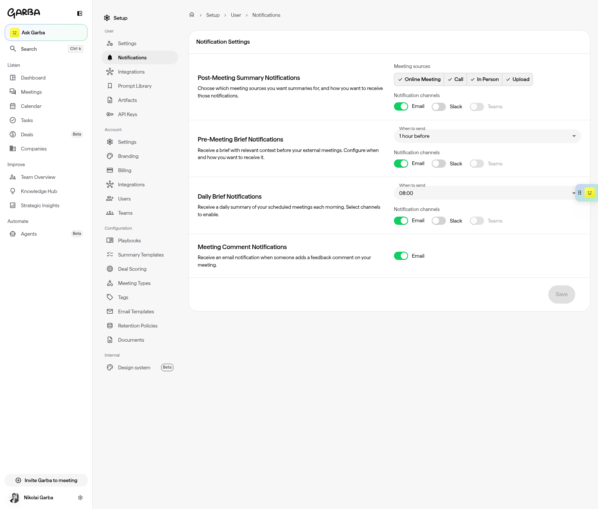Click the Save button
Viewport: 598px width, 509px height.
pos(561,294)
